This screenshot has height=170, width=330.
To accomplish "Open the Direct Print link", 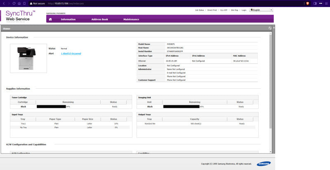I will 212,10.
